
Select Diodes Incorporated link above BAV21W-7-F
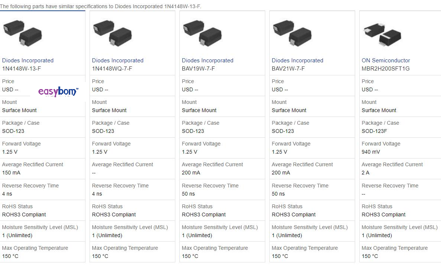297,60
